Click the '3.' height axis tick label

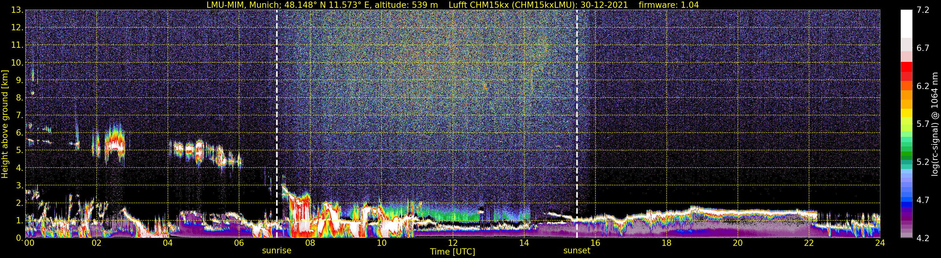(x=19, y=185)
